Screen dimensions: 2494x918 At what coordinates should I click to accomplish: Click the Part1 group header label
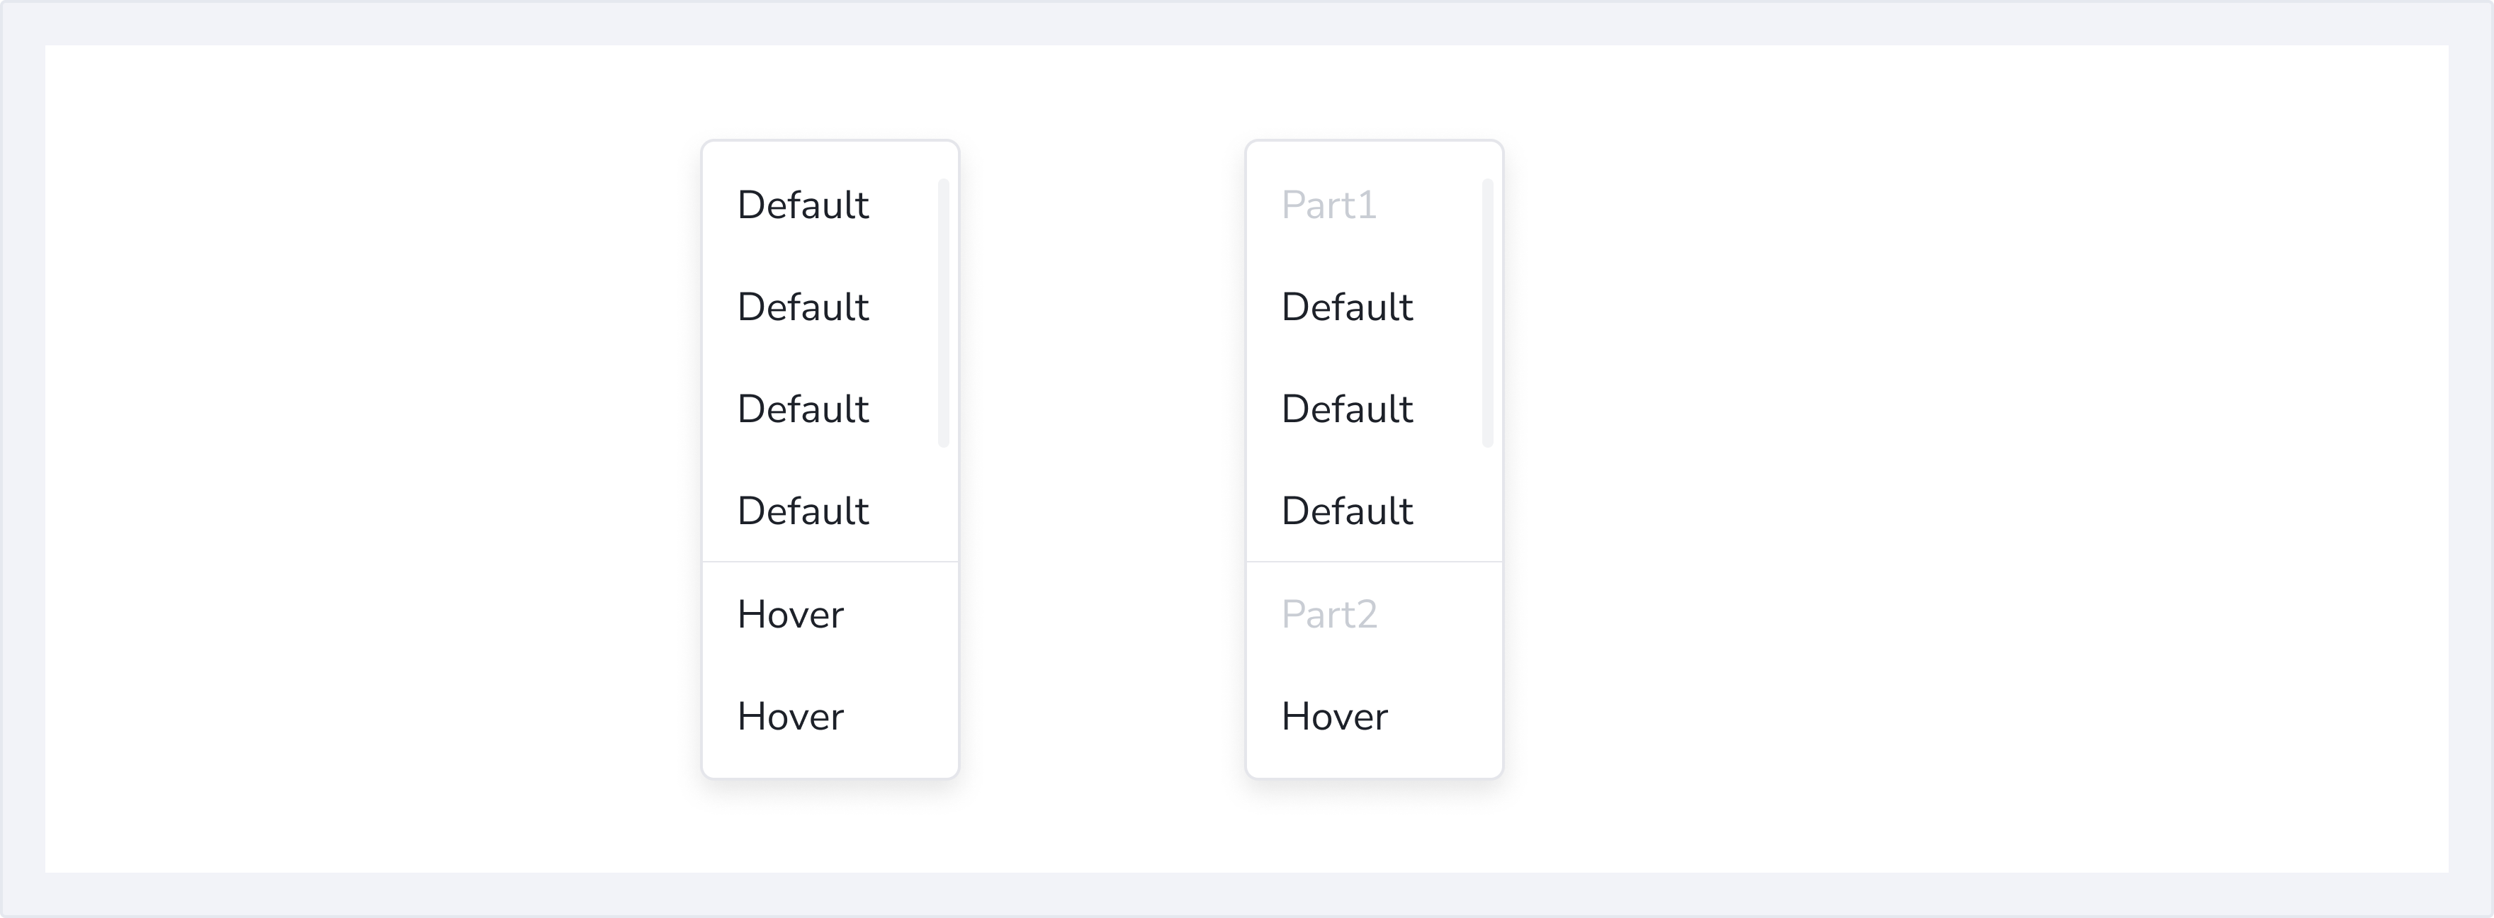[x=1328, y=205]
